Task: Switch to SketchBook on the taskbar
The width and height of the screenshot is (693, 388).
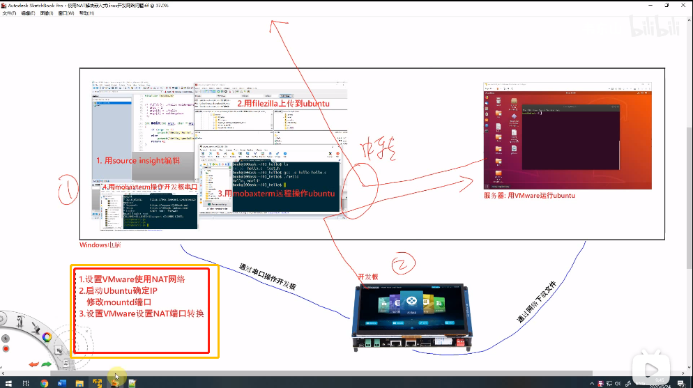Action: tap(114, 383)
